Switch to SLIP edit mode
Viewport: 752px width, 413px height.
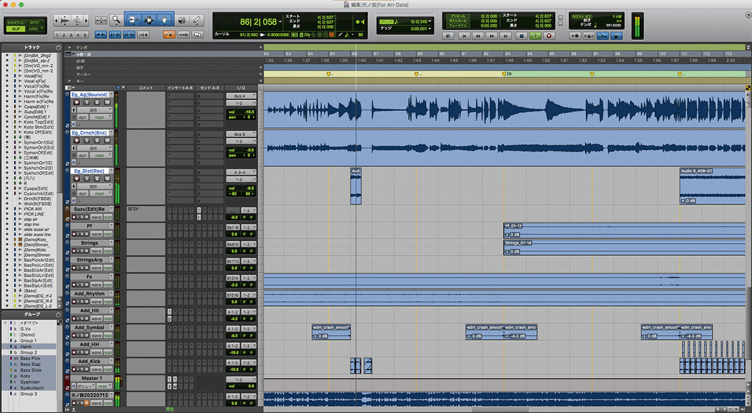click(16, 29)
